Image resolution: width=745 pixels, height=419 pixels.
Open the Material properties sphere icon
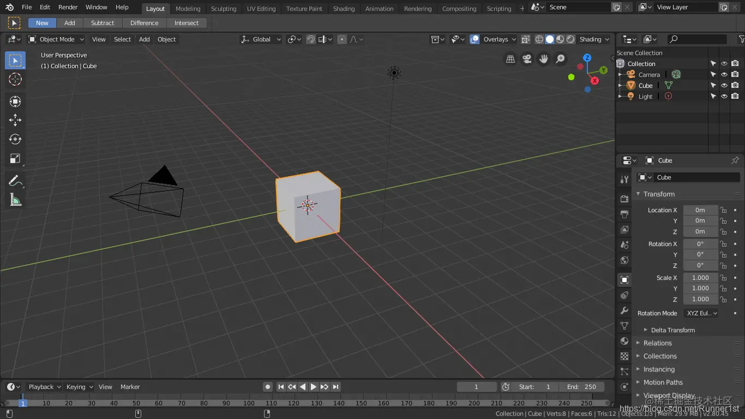(x=624, y=341)
